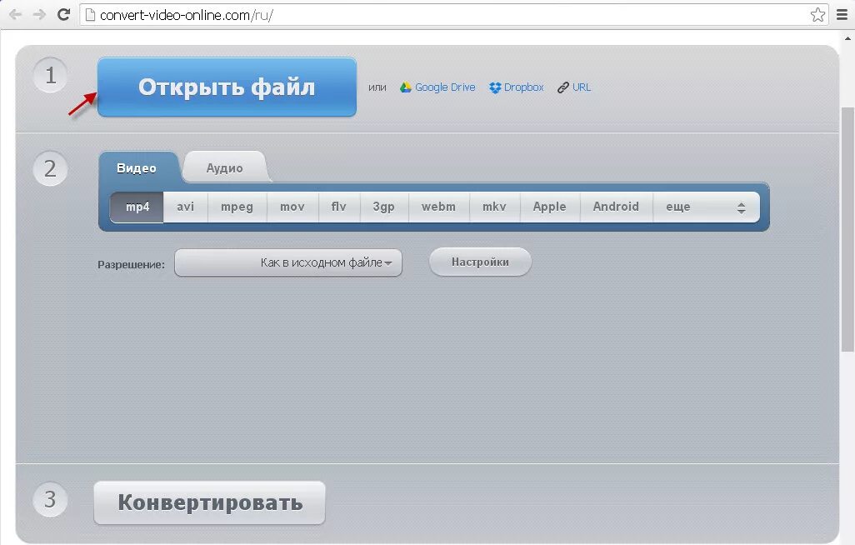The width and height of the screenshot is (855, 545).
Task: Select Apple device format
Action: click(550, 207)
